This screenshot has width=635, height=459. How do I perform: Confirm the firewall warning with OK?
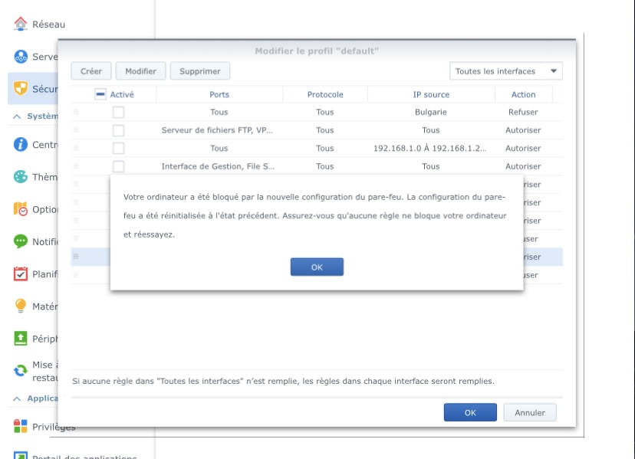[317, 267]
